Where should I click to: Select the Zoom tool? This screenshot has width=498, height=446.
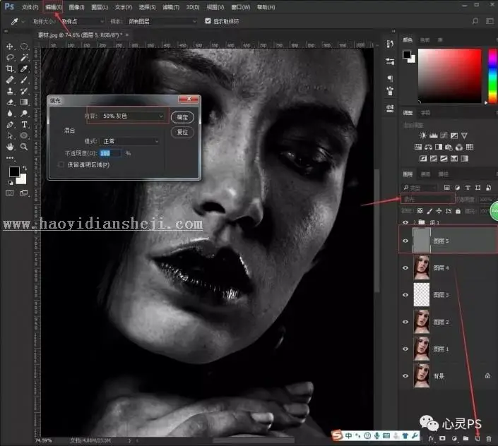click(x=24, y=147)
